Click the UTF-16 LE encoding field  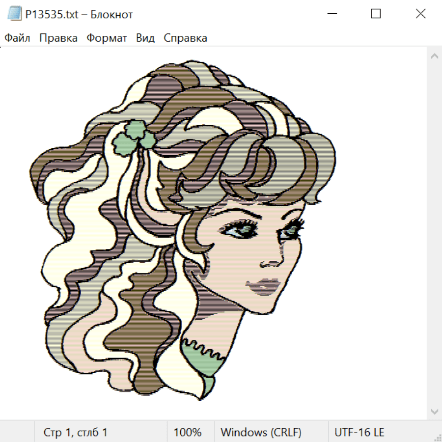[359, 432]
